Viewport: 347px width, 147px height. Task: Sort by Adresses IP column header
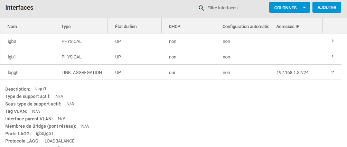click(x=288, y=27)
